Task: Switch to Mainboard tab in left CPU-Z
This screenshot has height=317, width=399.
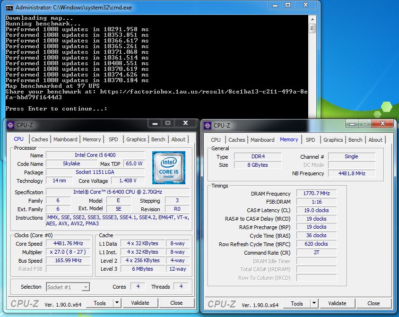Action: (65, 139)
